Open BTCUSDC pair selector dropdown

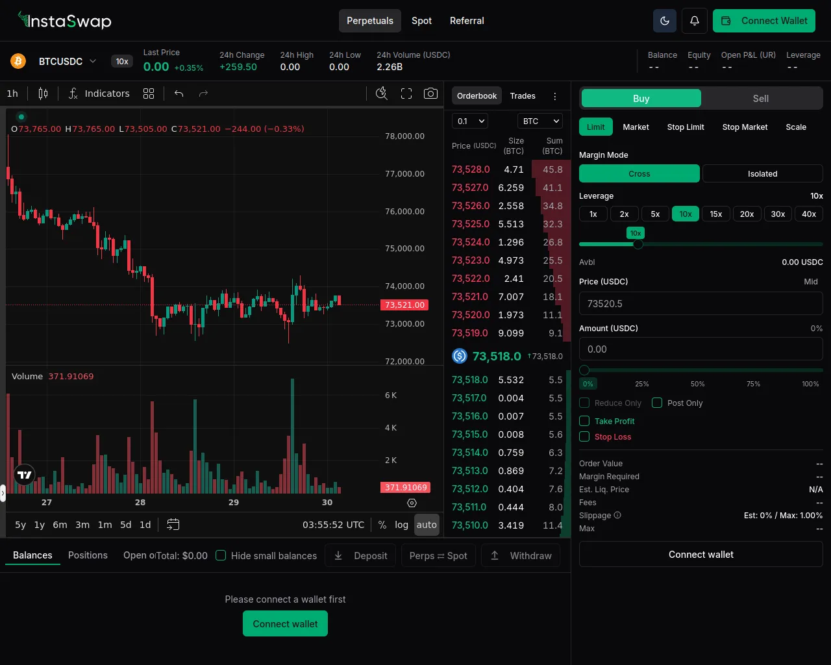[x=68, y=61]
